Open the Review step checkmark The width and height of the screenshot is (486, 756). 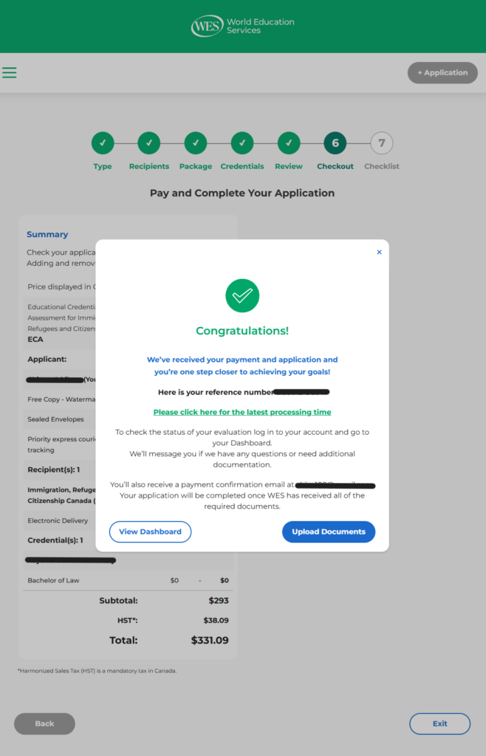[x=289, y=143]
